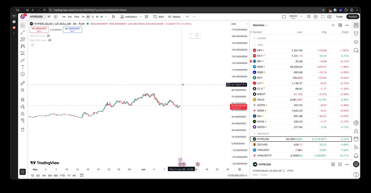Toggle magnet mode in drawing toolbar
Image resolution: width=371 pixels, height=193 pixels.
click(23, 100)
